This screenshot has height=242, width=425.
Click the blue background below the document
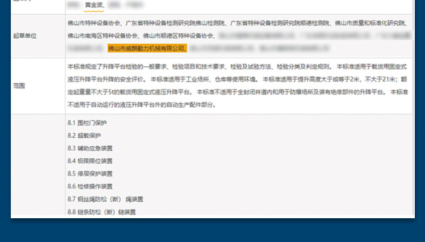point(212,231)
